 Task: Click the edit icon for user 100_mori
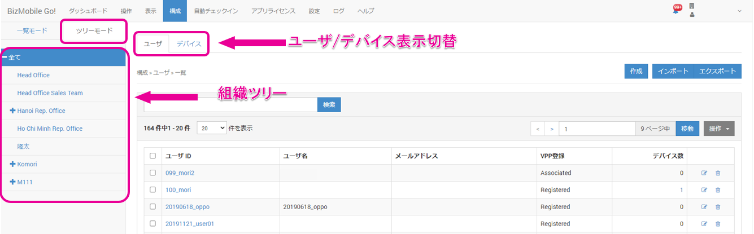[704, 190]
